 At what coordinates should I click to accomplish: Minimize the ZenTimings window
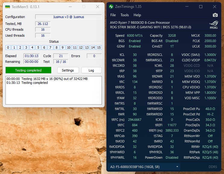point(187,7)
